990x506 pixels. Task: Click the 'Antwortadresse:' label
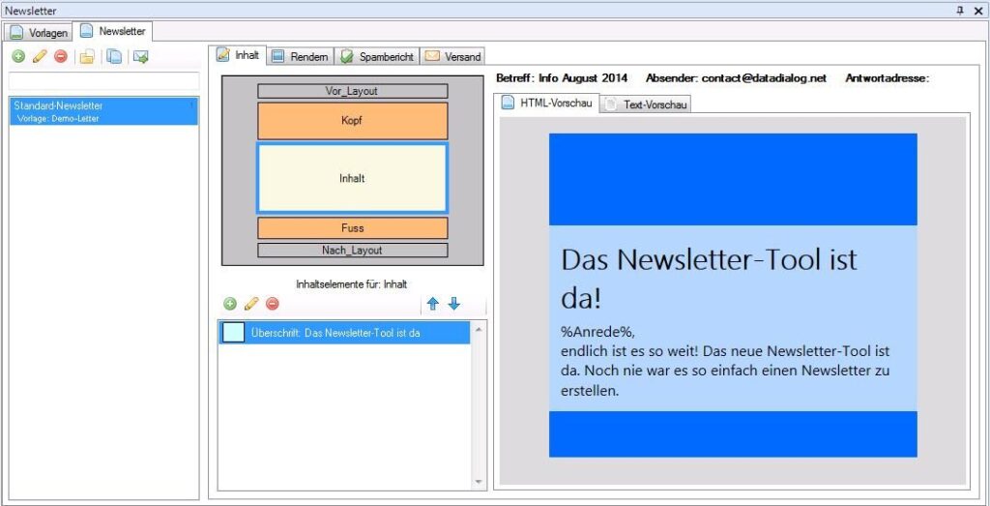click(x=888, y=78)
